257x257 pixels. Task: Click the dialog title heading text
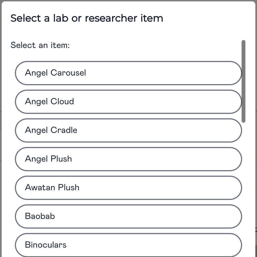click(87, 18)
